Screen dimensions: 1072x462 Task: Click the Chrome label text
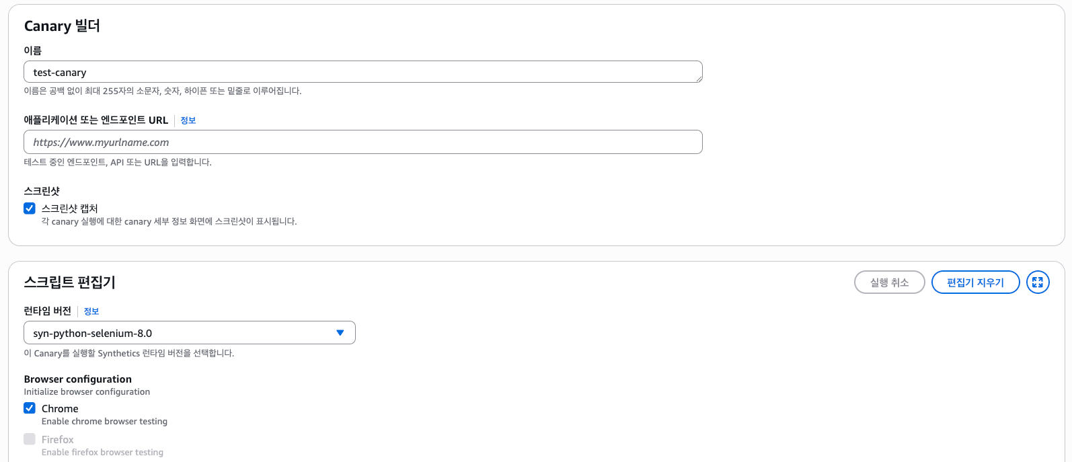60,408
